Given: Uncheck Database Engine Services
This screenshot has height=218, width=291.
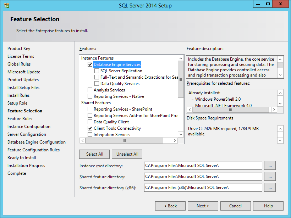Looking at the screenshot, I should 90,65.
